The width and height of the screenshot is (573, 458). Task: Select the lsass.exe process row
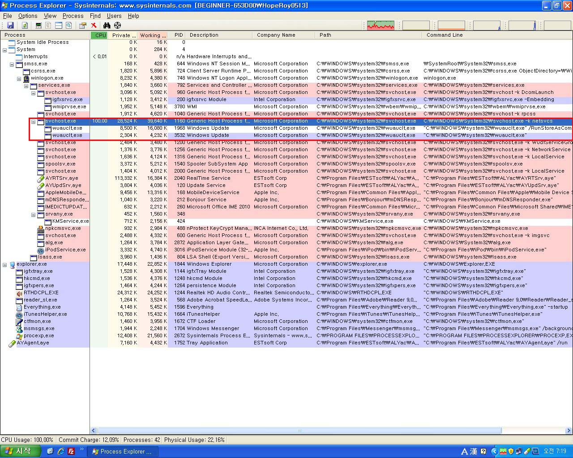point(286,257)
